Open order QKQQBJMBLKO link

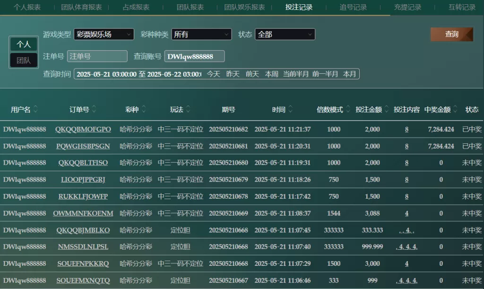pyautogui.click(x=83, y=230)
